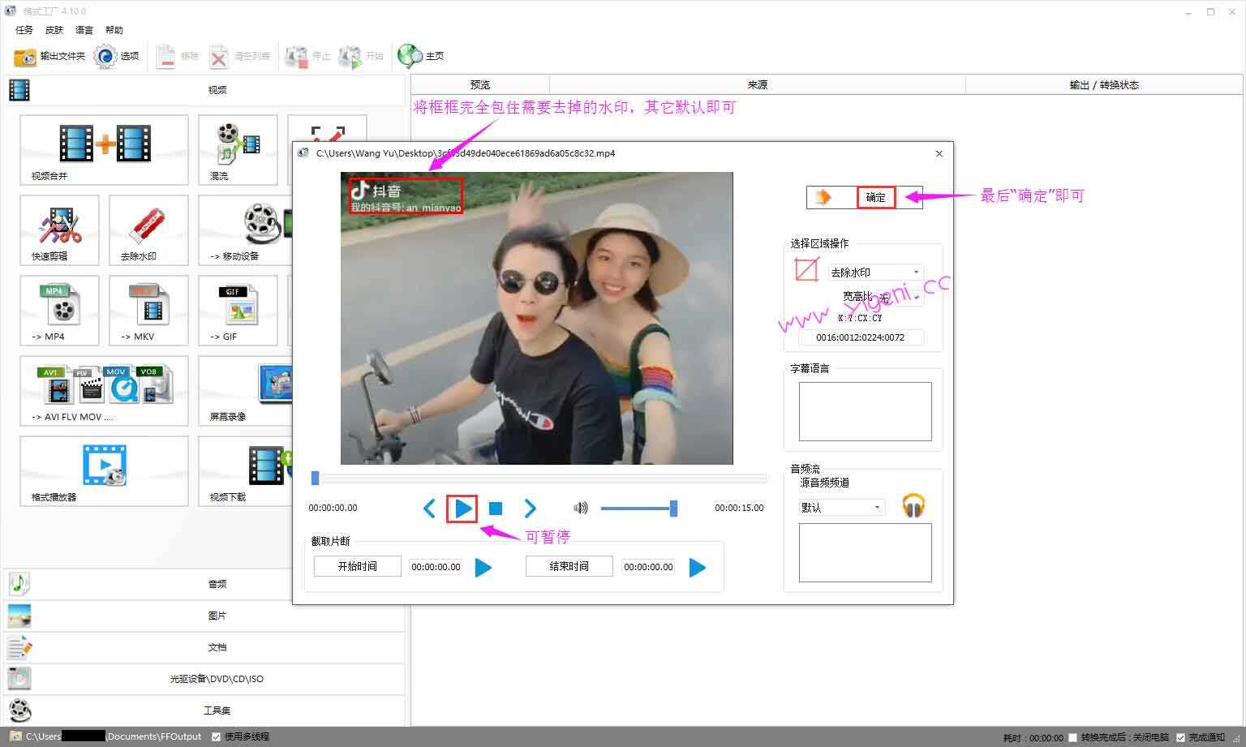Toggle 使用多线程 multithreading checkbox

pos(216,736)
